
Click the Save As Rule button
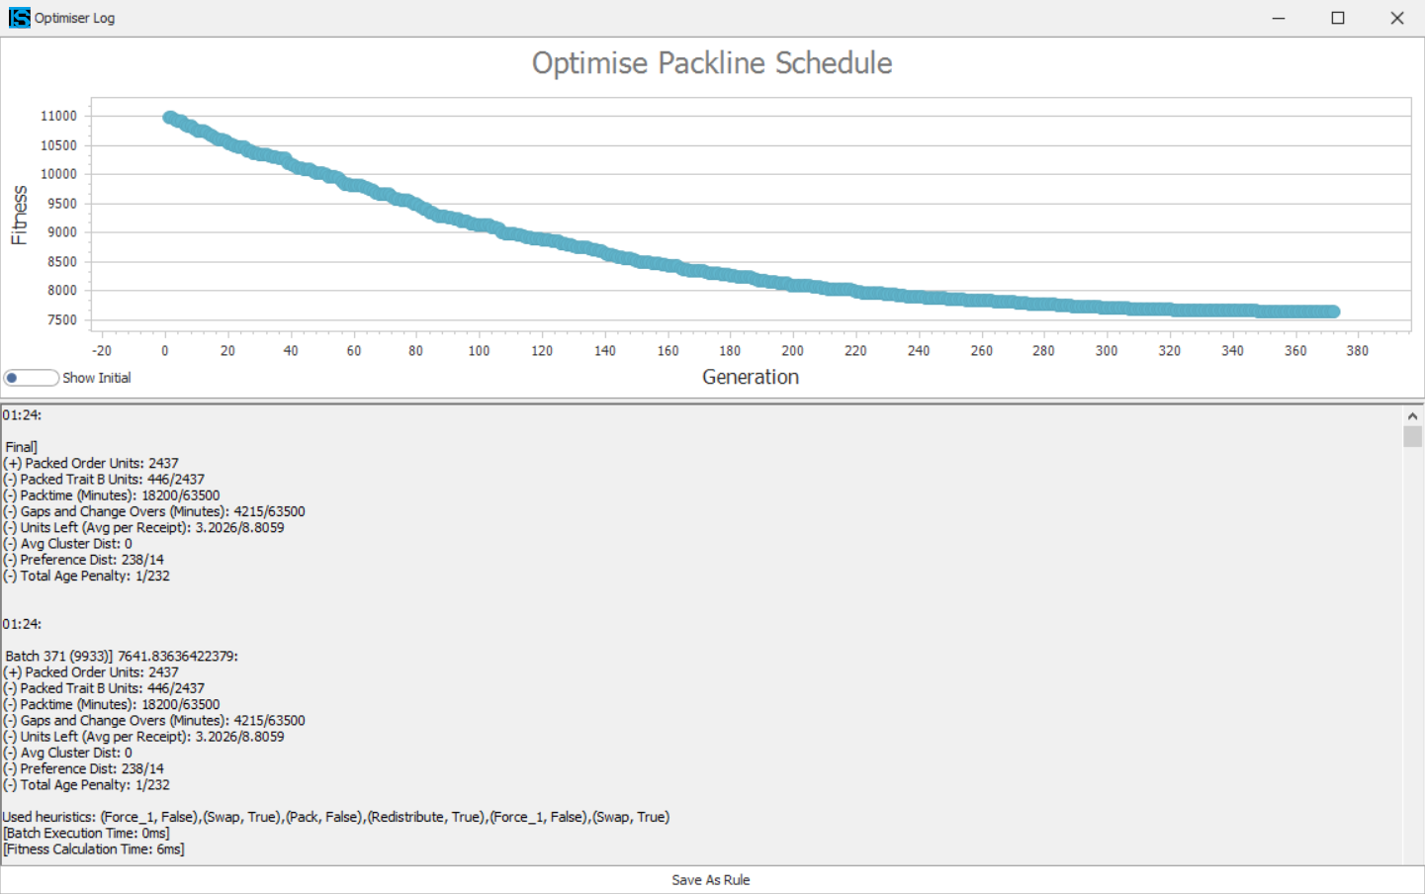click(x=711, y=880)
